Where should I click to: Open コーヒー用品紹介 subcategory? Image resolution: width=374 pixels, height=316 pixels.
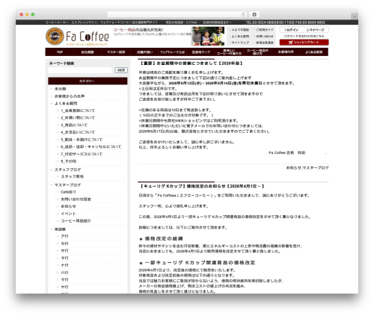[x=76, y=221]
